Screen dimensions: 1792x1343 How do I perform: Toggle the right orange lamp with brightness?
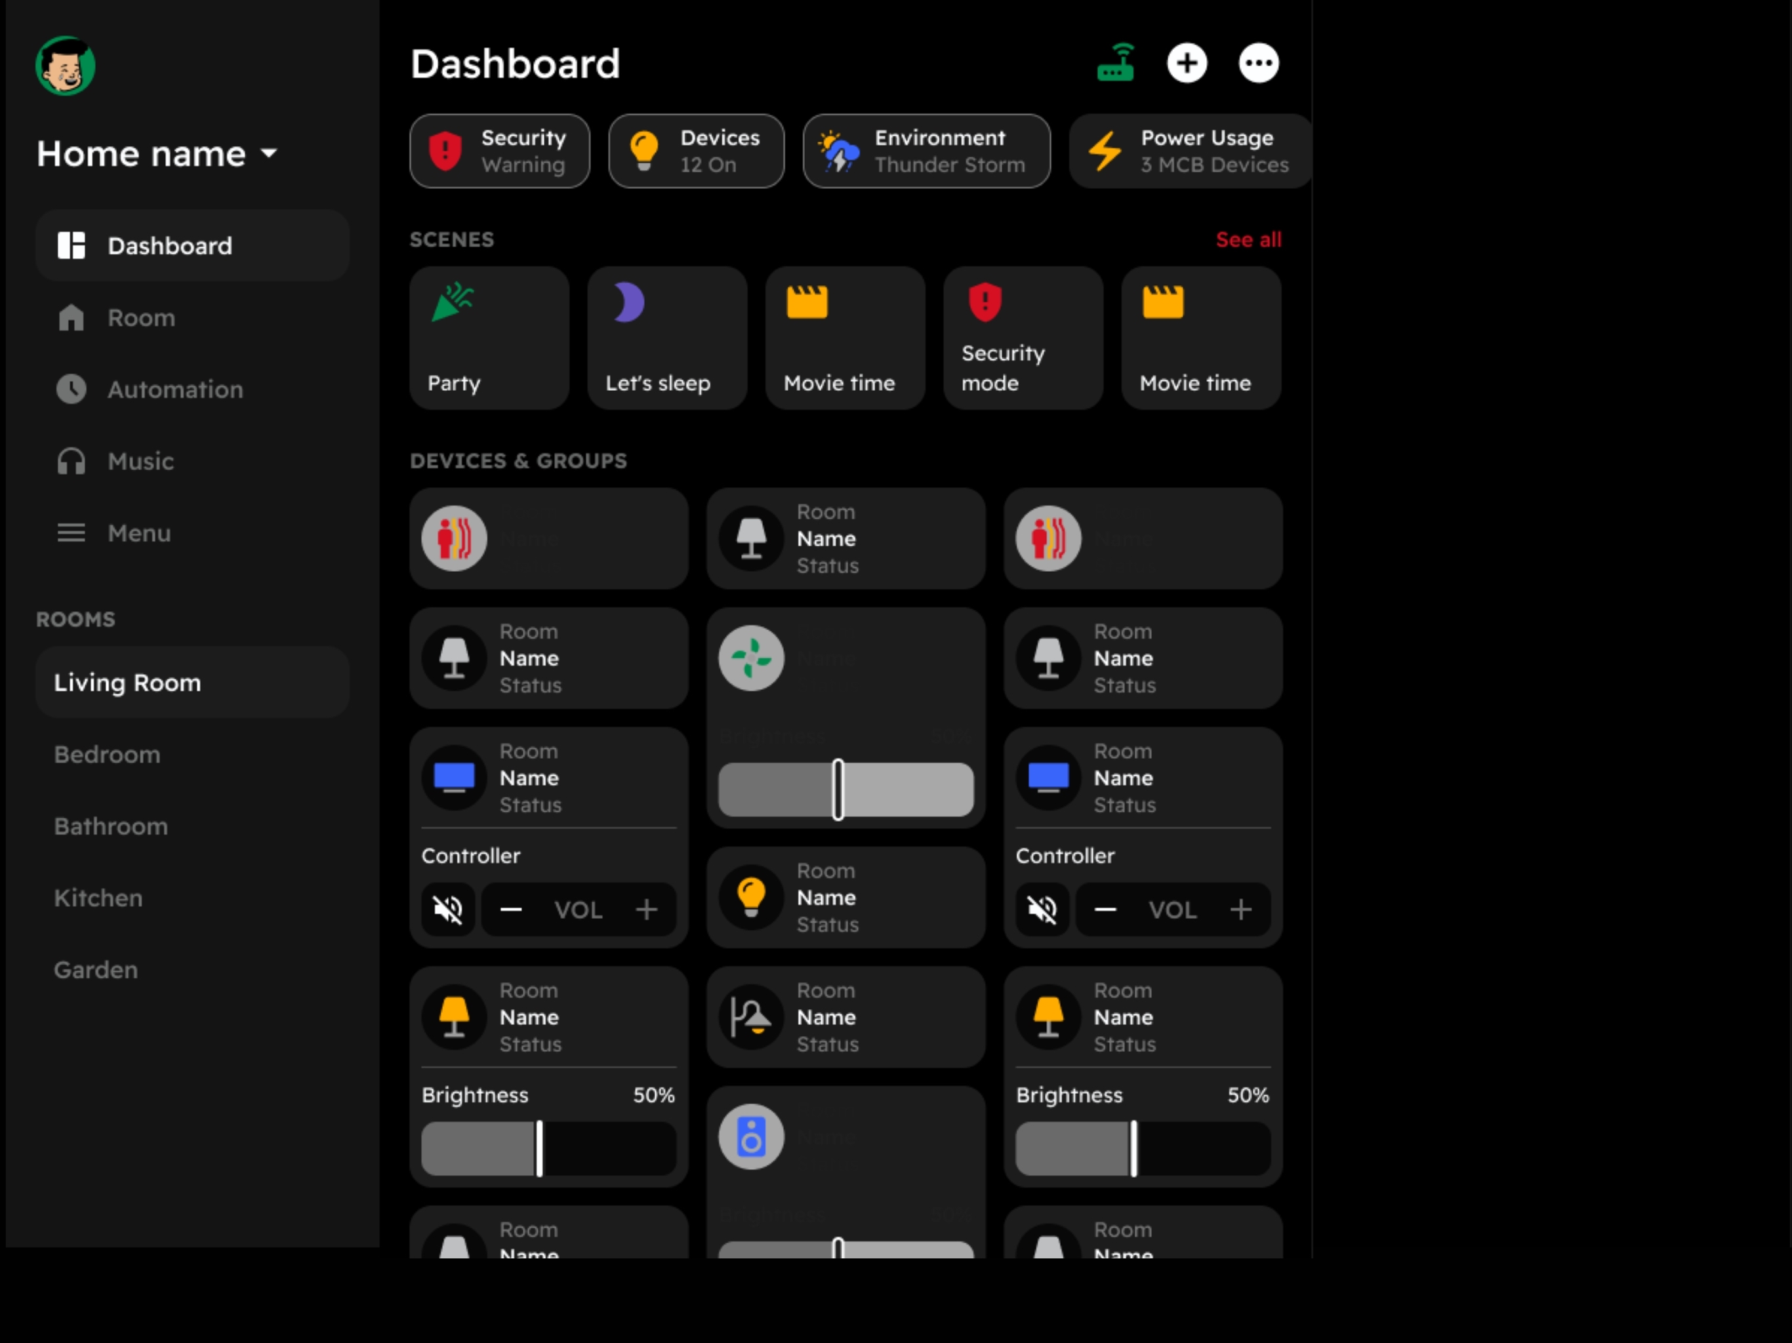click(x=1049, y=1017)
